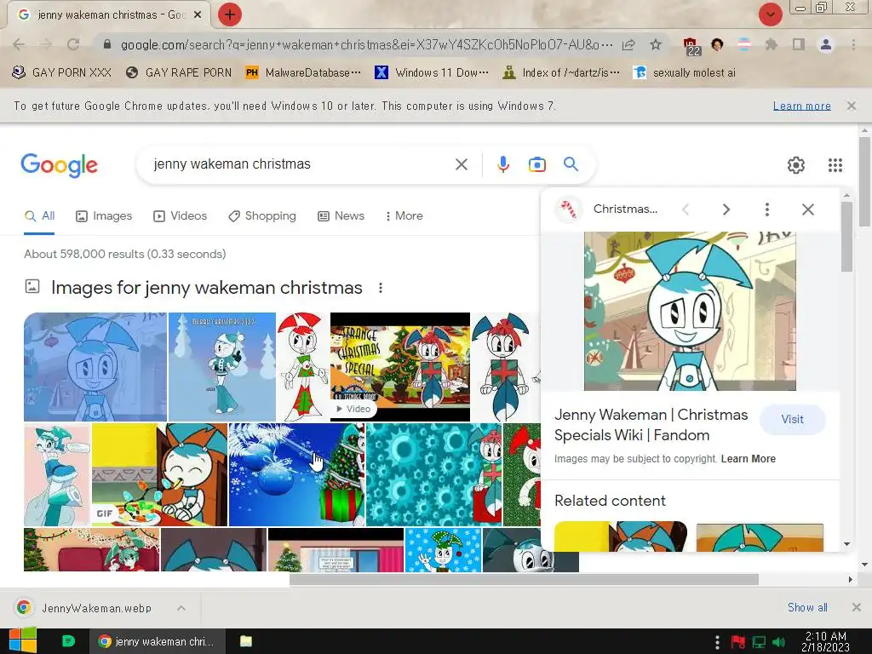
Task: Click the preview panel vertical scrollbar
Action: [x=846, y=237]
